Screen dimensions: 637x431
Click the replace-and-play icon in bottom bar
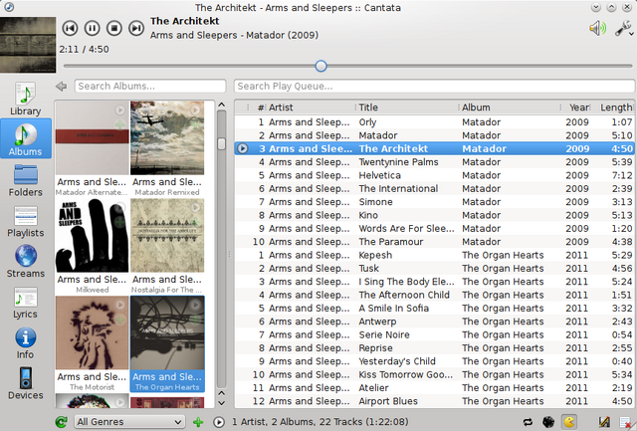click(219, 422)
